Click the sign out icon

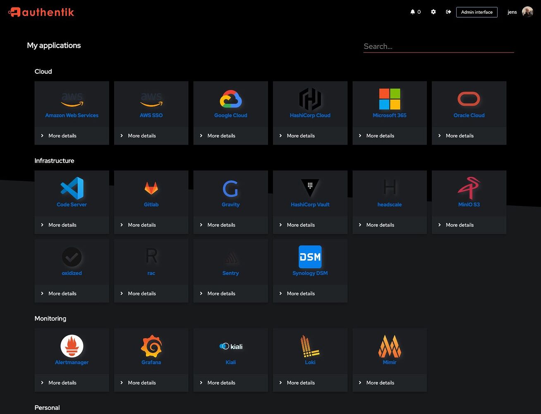coord(448,12)
